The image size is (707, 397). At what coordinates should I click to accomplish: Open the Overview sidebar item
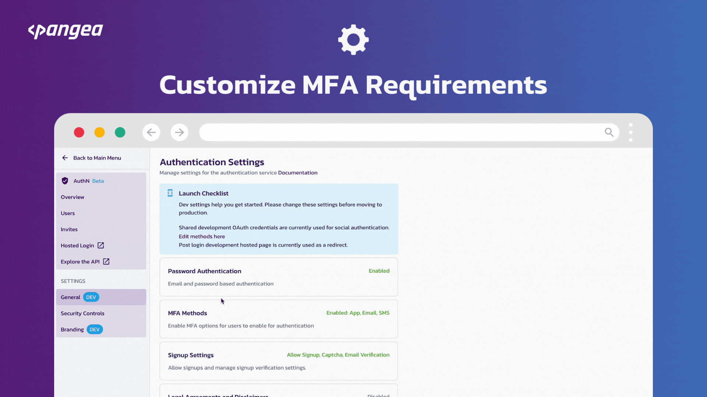[101, 197]
